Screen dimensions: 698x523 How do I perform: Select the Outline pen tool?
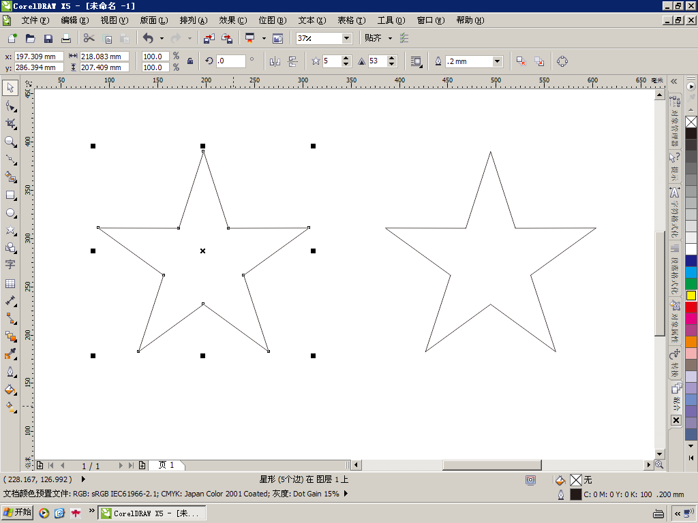[x=10, y=372]
